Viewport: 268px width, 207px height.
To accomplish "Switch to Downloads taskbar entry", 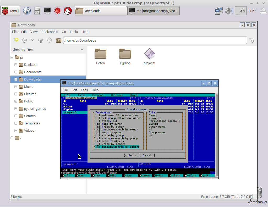I will point(101,11).
